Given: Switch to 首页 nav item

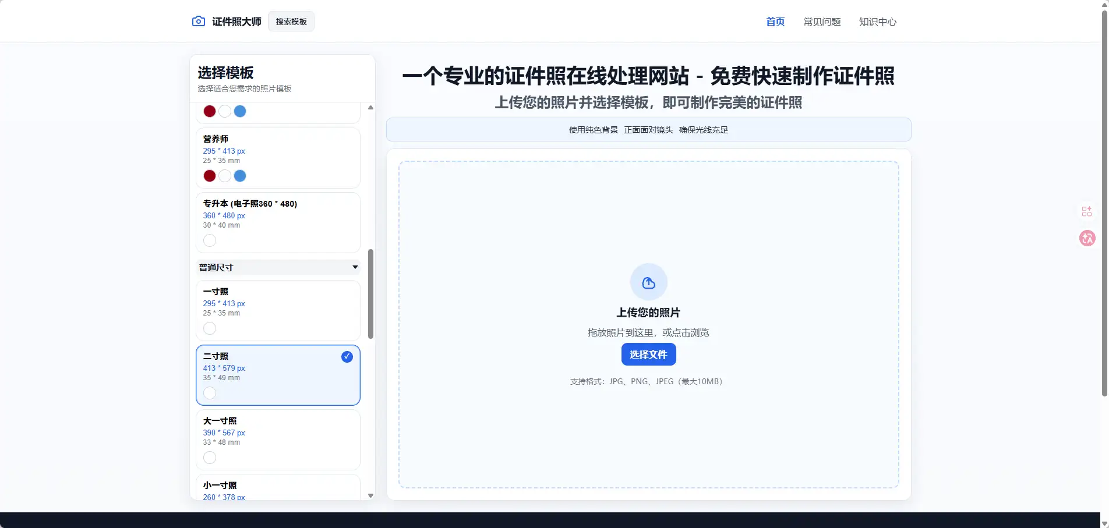Looking at the screenshot, I should click(775, 22).
